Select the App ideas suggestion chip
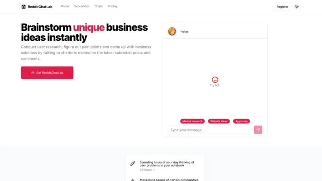The width and height of the screenshot is (322, 181). click(x=241, y=121)
